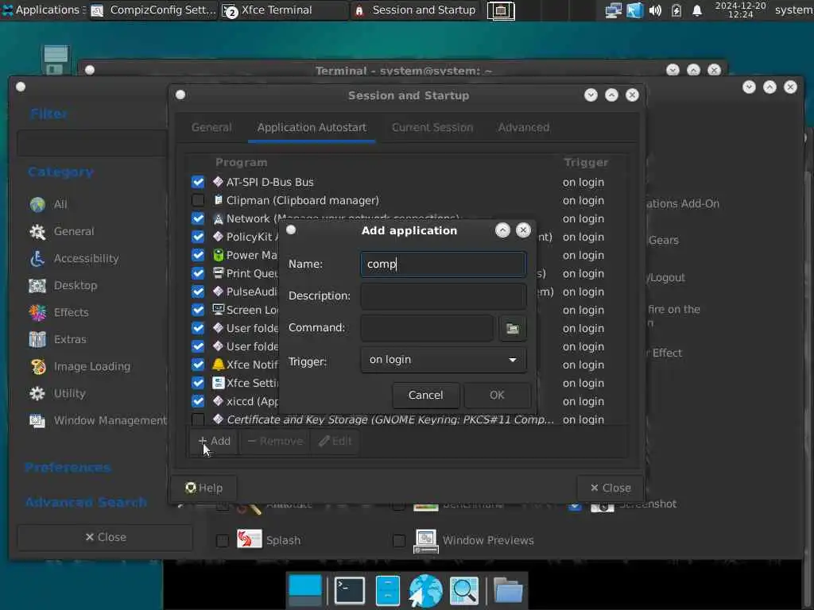Switch to the General tab
The height and width of the screenshot is (610, 814).
coord(211,128)
